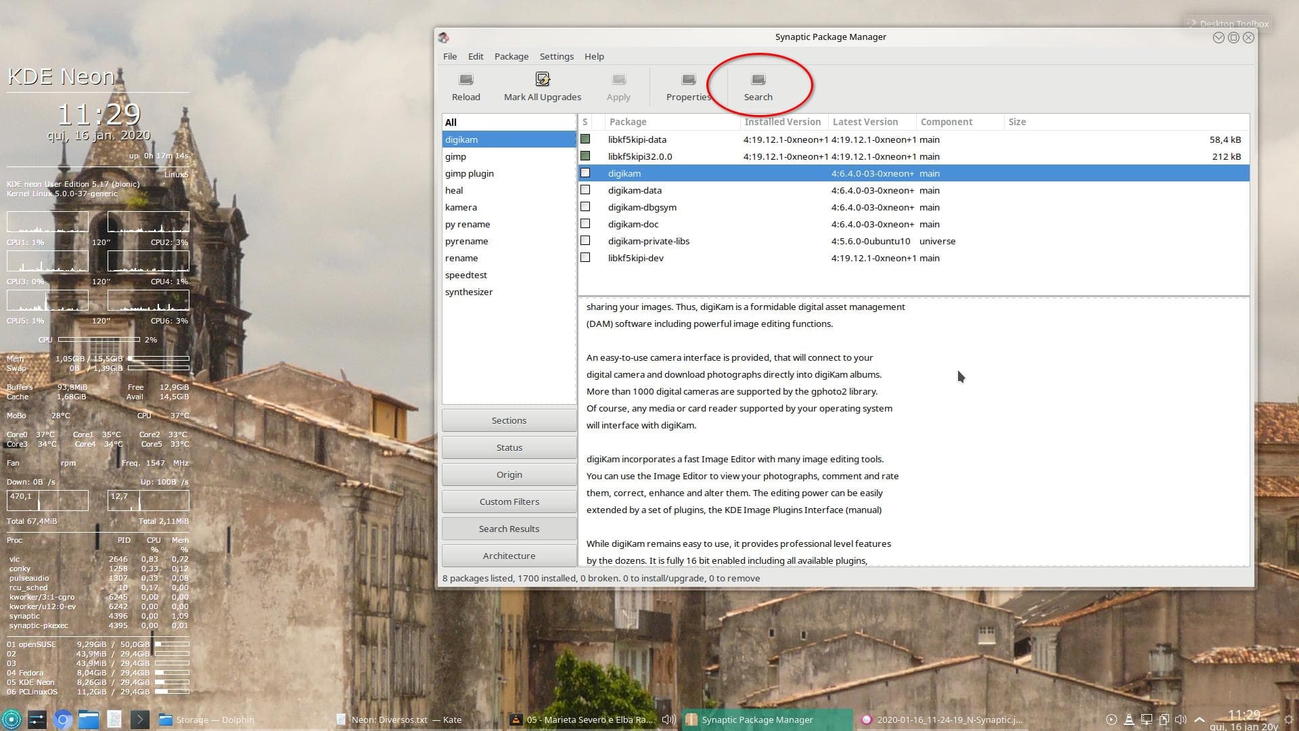Show the Sections filter
Image resolution: width=1299 pixels, height=731 pixels.
coord(509,420)
